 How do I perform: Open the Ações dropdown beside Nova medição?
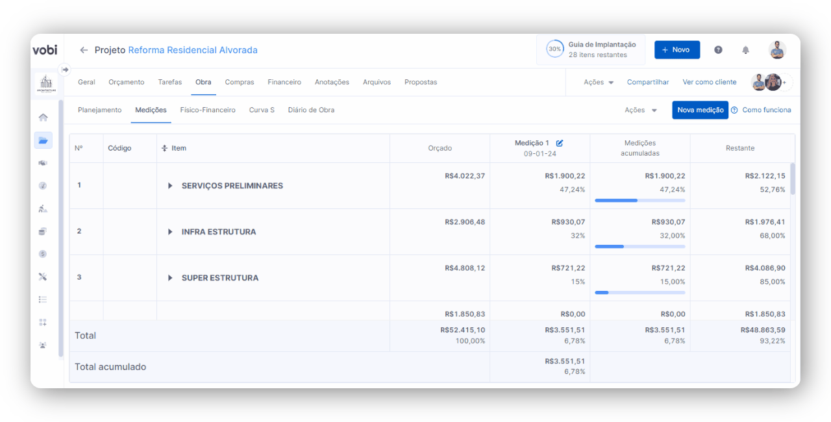[640, 110]
